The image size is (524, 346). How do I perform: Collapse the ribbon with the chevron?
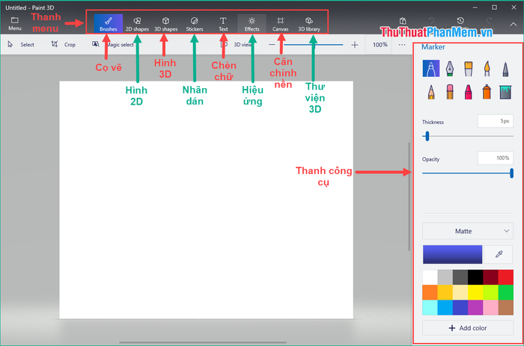[x=513, y=25]
